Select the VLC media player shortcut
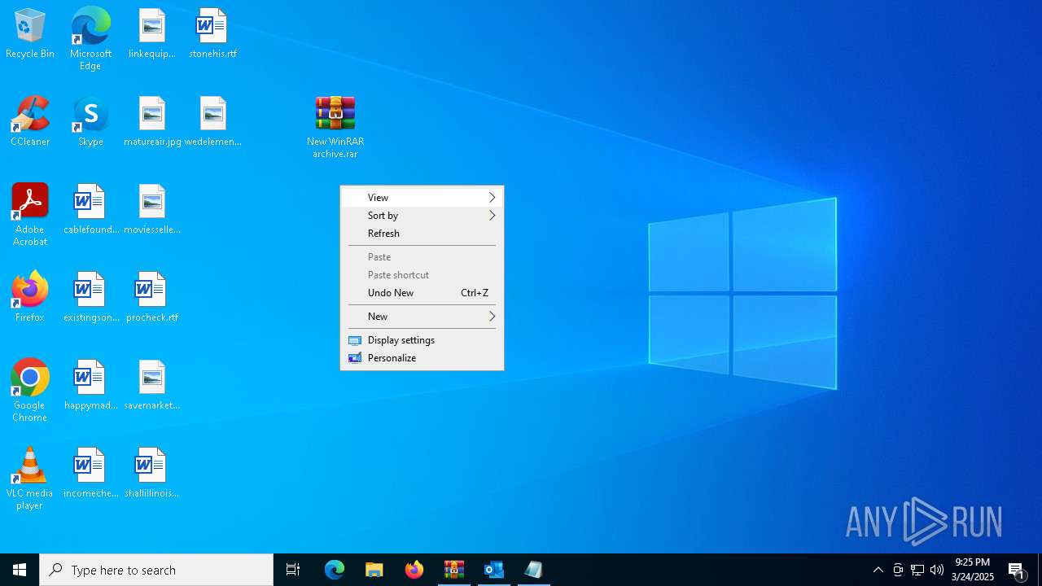The width and height of the screenshot is (1042, 586). click(30, 479)
